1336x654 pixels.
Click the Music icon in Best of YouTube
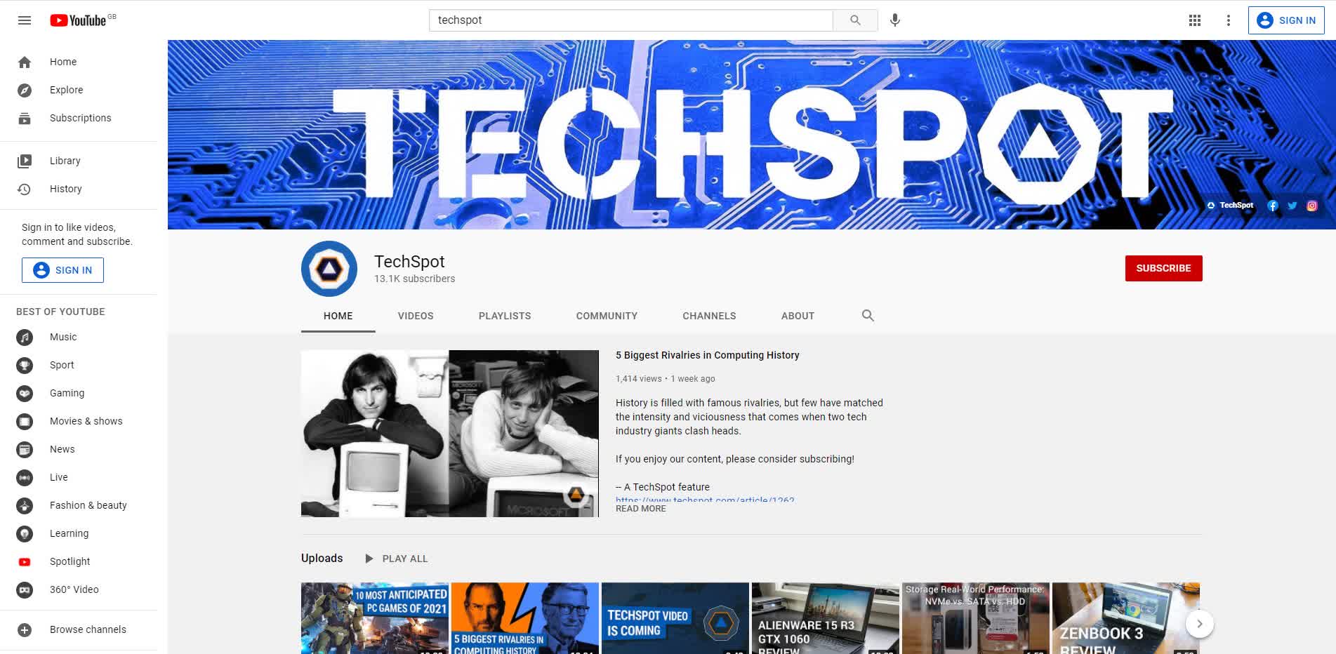[25, 337]
